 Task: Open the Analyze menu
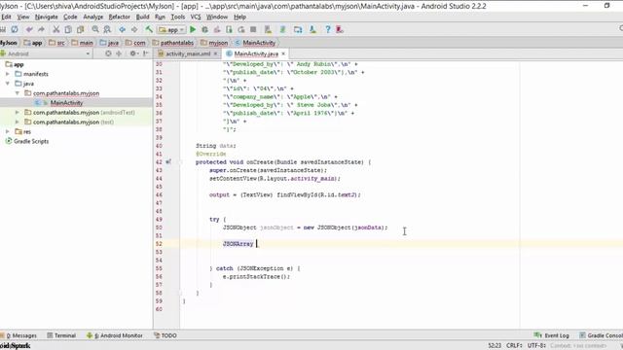[93, 17]
